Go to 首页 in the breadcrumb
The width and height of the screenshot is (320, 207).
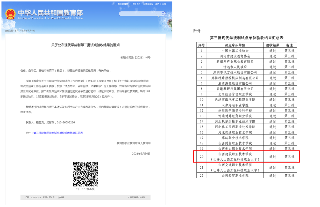click(x=17, y=31)
